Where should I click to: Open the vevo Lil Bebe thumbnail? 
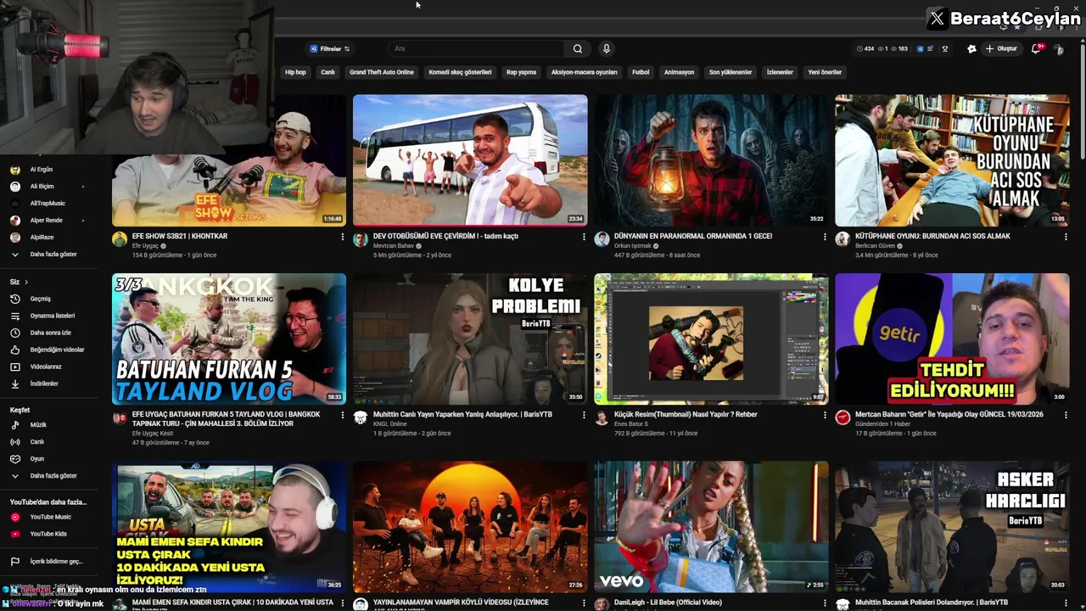click(x=711, y=527)
